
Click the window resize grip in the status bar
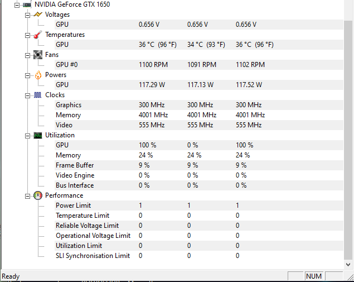(350, 277)
